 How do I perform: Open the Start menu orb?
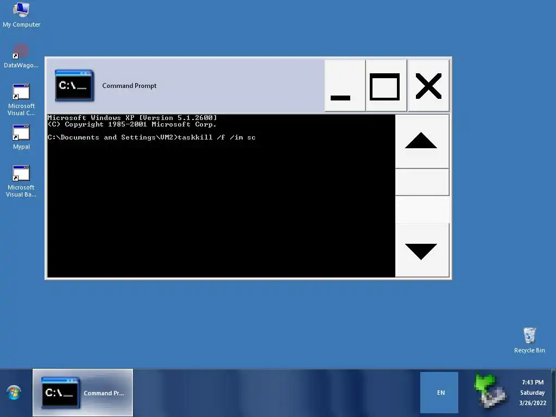click(14, 393)
